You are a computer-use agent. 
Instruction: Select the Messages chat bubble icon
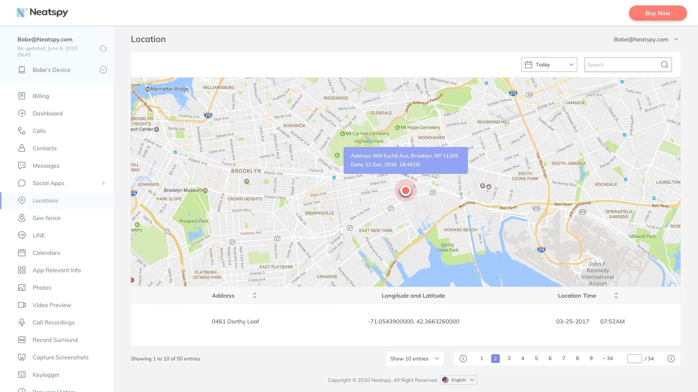(22, 166)
